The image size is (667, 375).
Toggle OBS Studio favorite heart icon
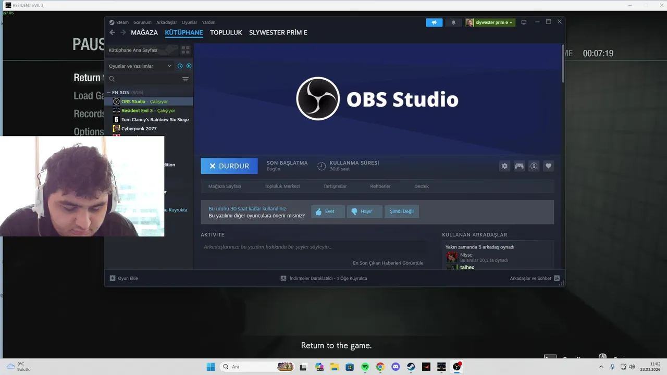pos(548,166)
